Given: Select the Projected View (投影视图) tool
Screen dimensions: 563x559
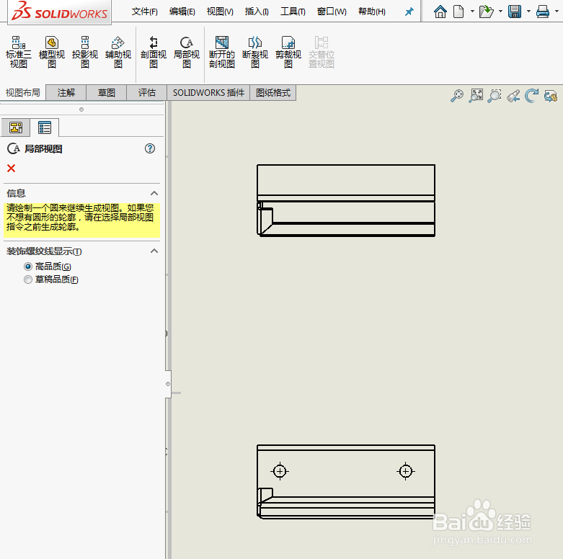Looking at the screenshot, I should pyautogui.click(x=85, y=52).
